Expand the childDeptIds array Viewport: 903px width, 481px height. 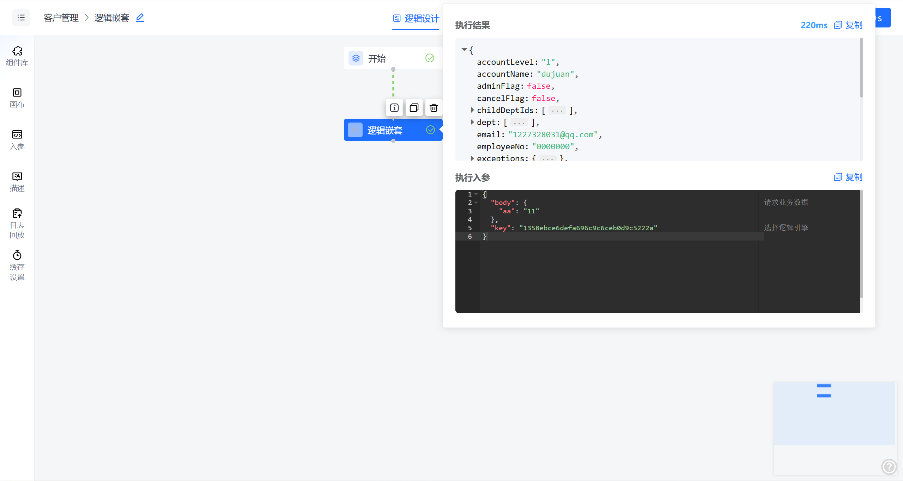[472, 110]
